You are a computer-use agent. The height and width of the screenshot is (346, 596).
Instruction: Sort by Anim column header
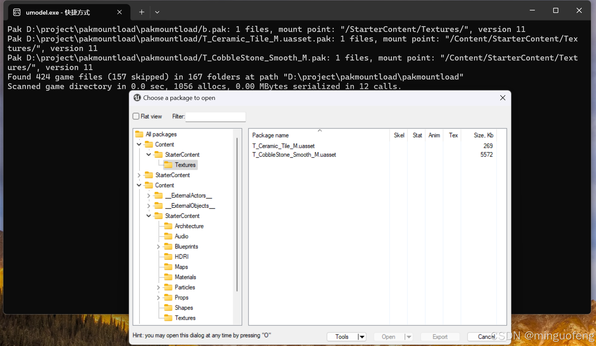coord(434,135)
